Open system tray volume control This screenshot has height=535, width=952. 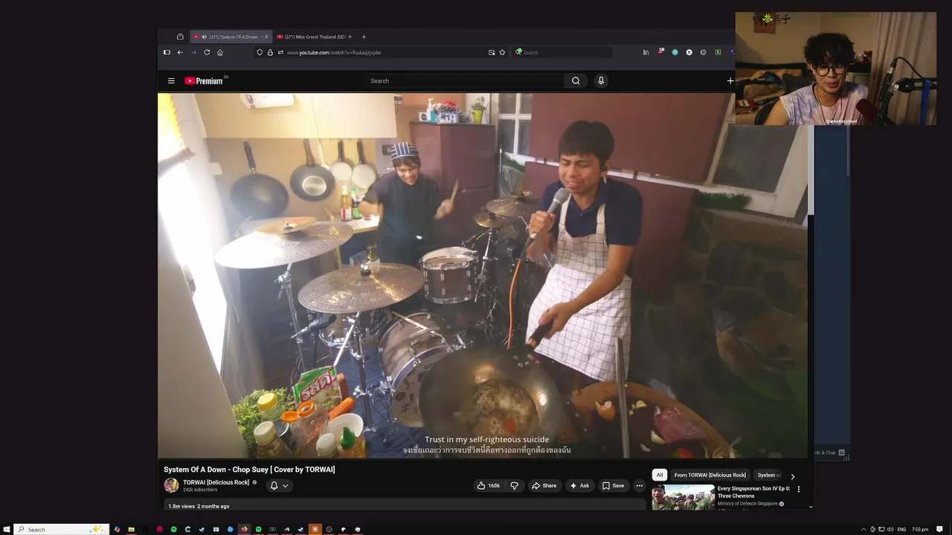890,529
